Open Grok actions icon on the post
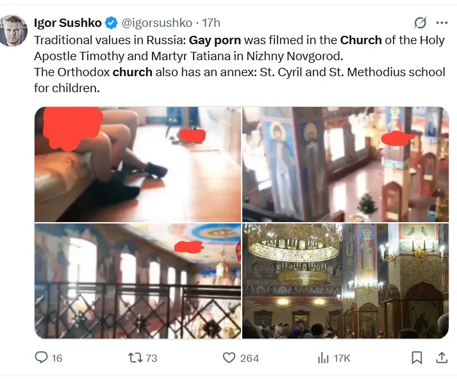This screenshot has width=457, height=379. [420, 23]
